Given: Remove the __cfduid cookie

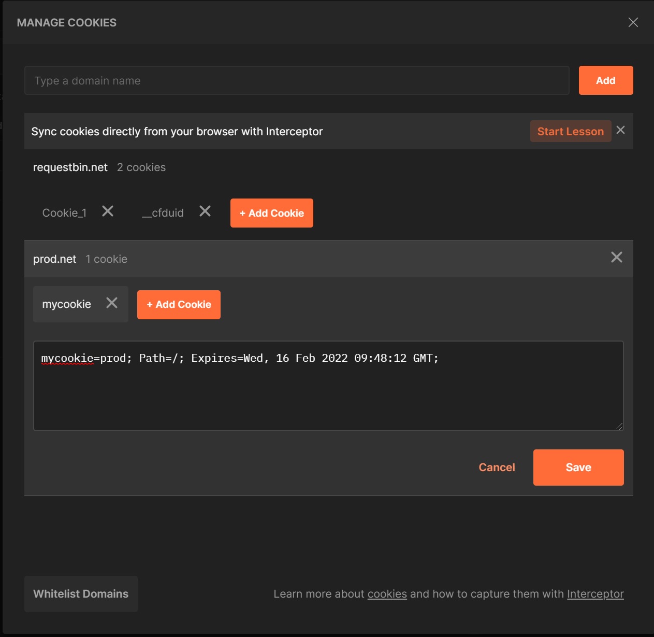Looking at the screenshot, I should click(x=205, y=211).
